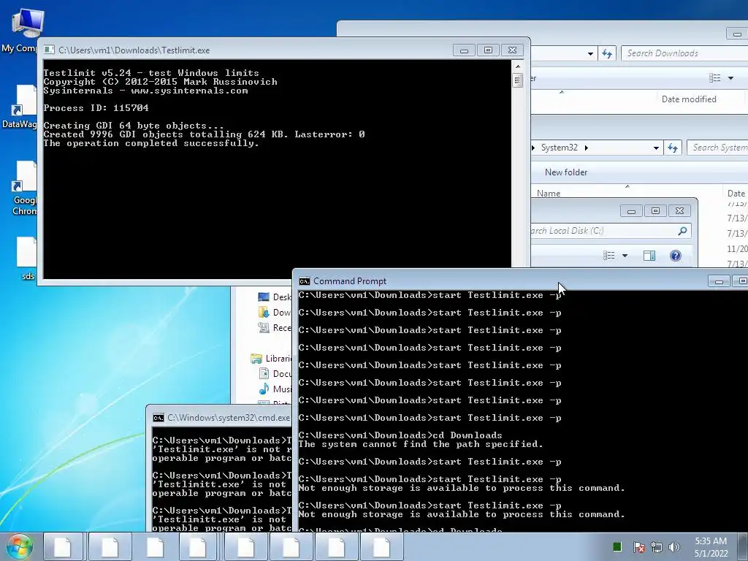Maximize the Local Disk (C:) Explorer window

[x=655, y=211]
